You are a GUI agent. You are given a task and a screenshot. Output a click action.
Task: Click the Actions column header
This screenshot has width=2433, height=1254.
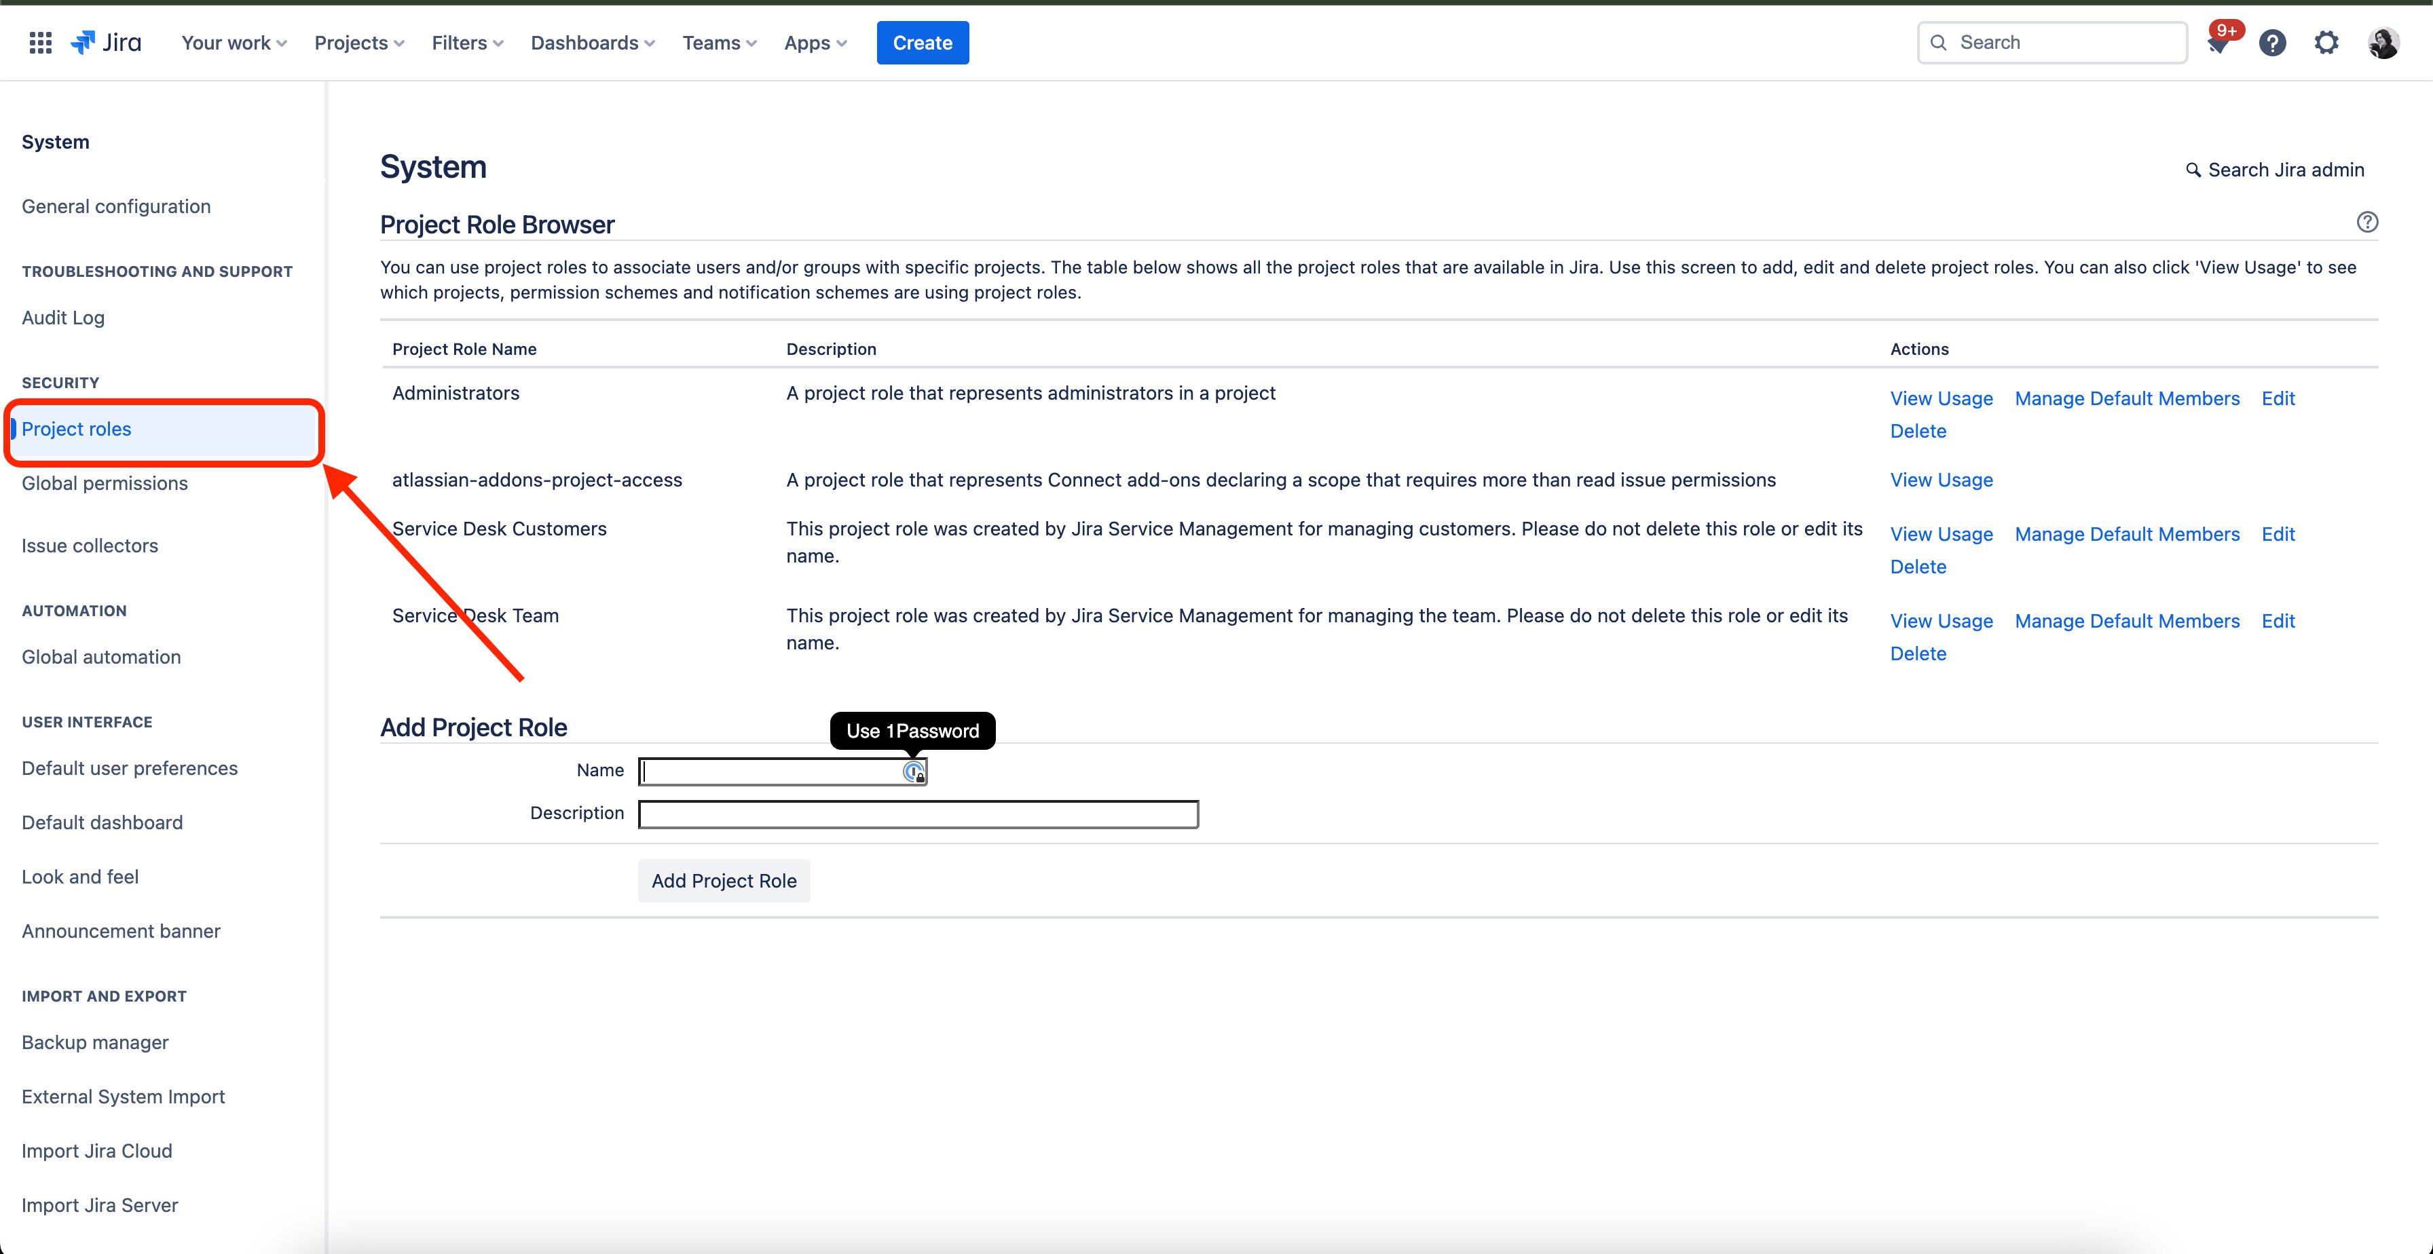[x=1919, y=349]
